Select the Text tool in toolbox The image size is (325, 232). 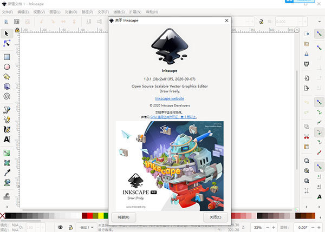[7, 140]
